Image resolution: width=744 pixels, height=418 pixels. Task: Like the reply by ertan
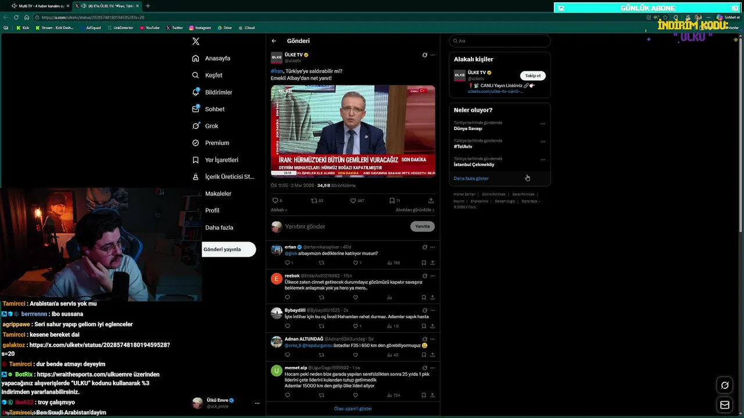click(x=357, y=263)
